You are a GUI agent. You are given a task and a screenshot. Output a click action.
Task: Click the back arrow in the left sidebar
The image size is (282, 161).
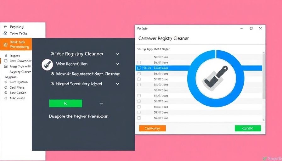(5, 27)
